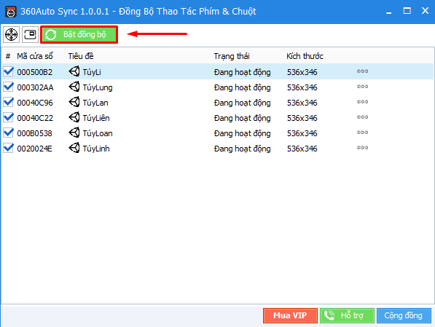This screenshot has width=435, height=327.
Task: Toggle checkbox for window 00040C96
Action: pyautogui.click(x=8, y=102)
